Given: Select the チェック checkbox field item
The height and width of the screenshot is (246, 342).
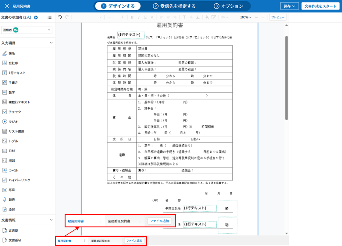Looking at the screenshot, I should pyautogui.click(x=15, y=112).
